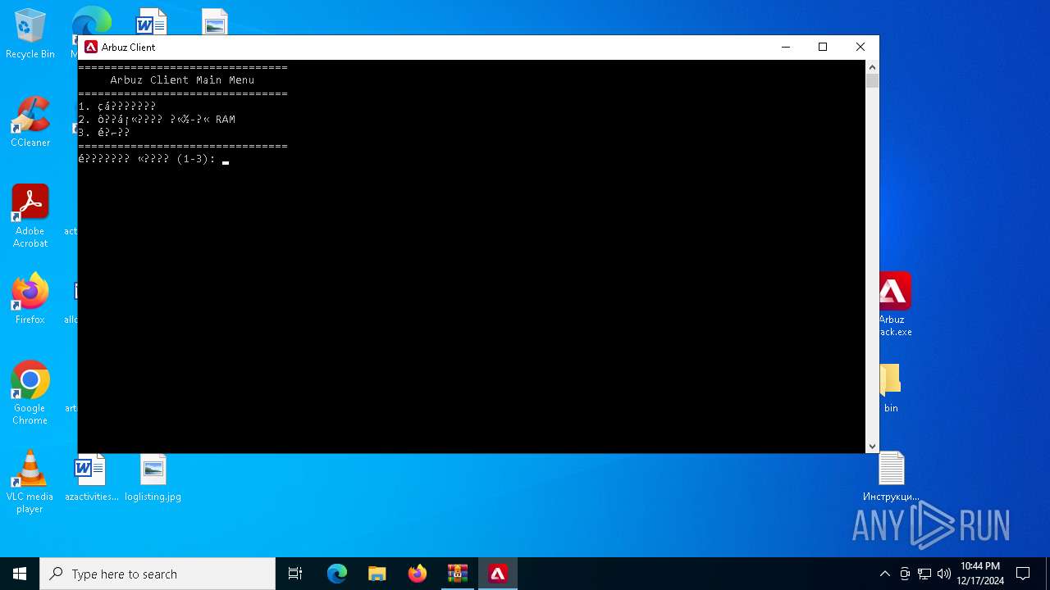The width and height of the screenshot is (1050, 590).
Task: Close the Arbuz Client window
Action: tap(861, 48)
